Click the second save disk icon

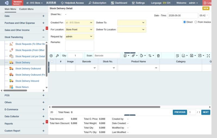coord(200,56)
